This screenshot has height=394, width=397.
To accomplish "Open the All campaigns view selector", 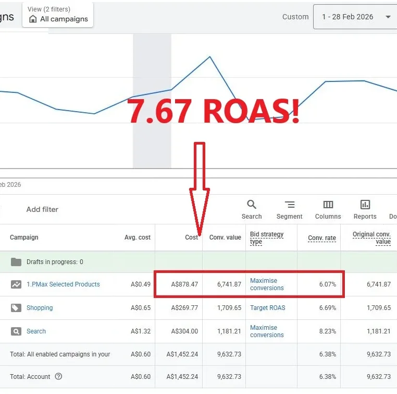I will coord(58,15).
